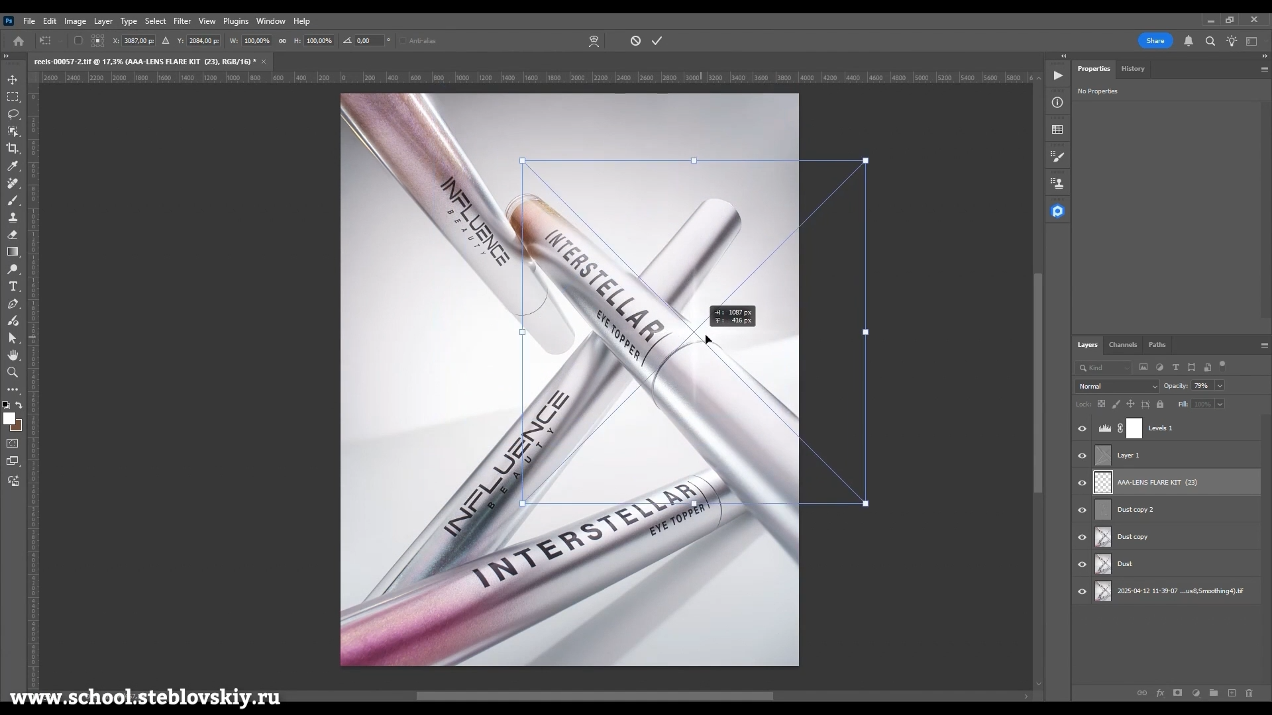Switch to warp mode icon
Viewport: 1272px width, 715px height.
click(594, 41)
